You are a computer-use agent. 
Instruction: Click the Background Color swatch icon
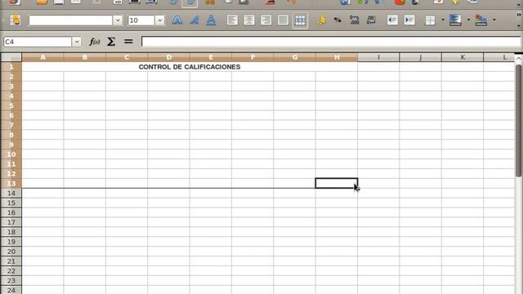tap(455, 20)
